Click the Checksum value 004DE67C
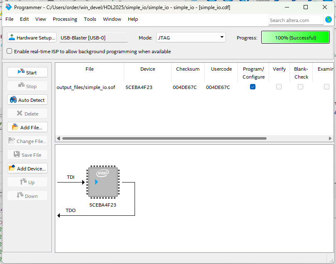The height and width of the screenshot is (264, 336). pos(185,87)
